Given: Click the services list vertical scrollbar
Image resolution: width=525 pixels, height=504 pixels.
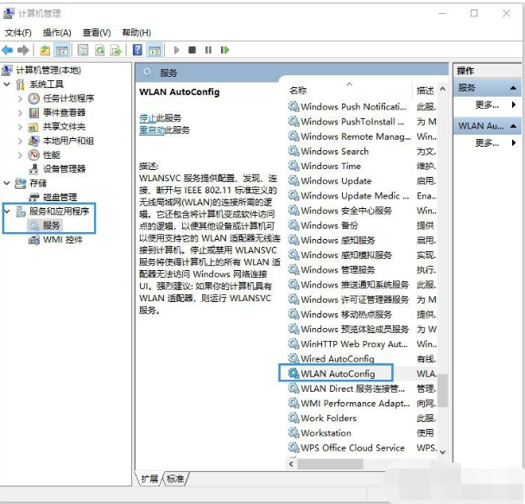Looking at the screenshot, I should [442, 259].
